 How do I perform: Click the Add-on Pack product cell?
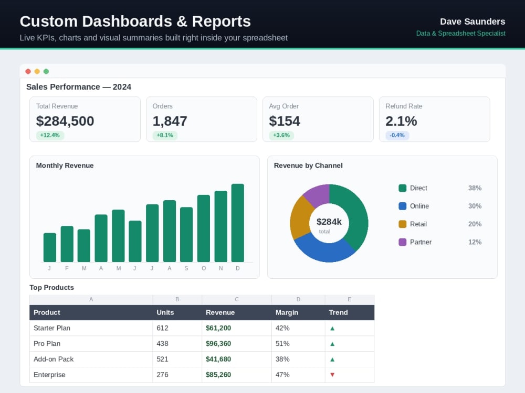click(x=91, y=359)
